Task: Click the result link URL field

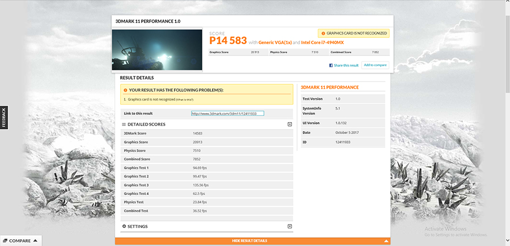Action: click(x=227, y=114)
